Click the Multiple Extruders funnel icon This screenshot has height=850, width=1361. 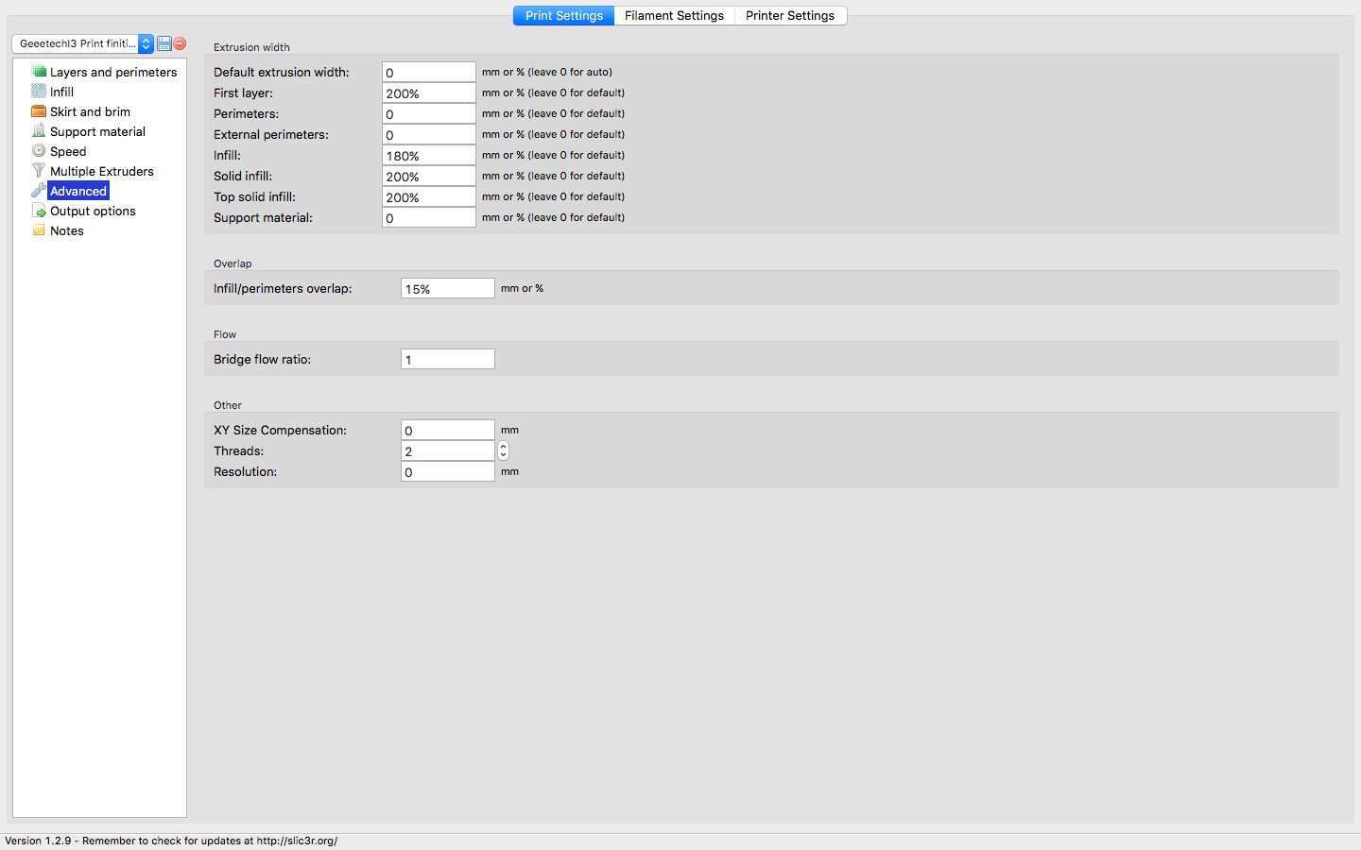(x=39, y=171)
